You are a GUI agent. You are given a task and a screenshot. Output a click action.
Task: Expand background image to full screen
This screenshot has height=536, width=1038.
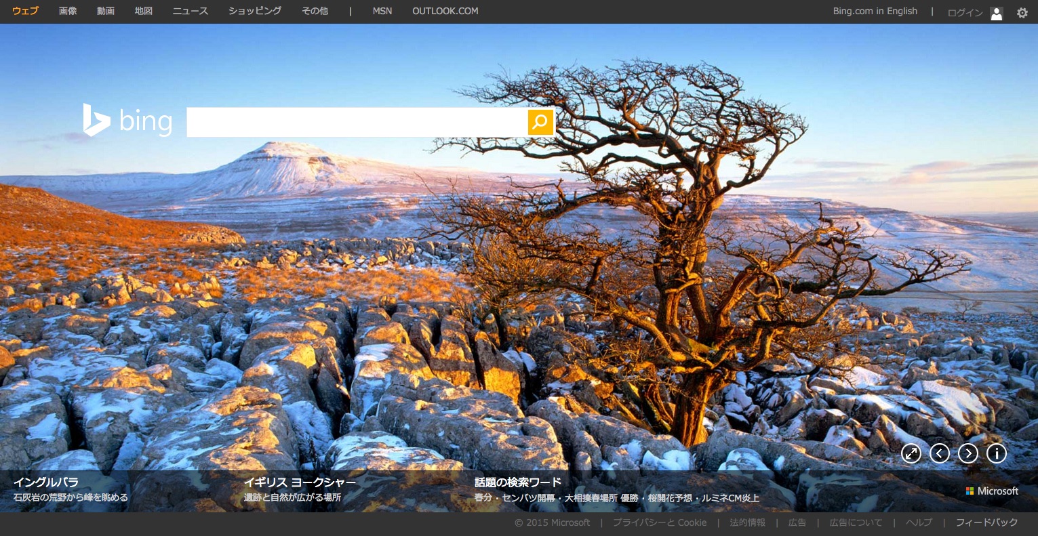pyautogui.click(x=911, y=453)
